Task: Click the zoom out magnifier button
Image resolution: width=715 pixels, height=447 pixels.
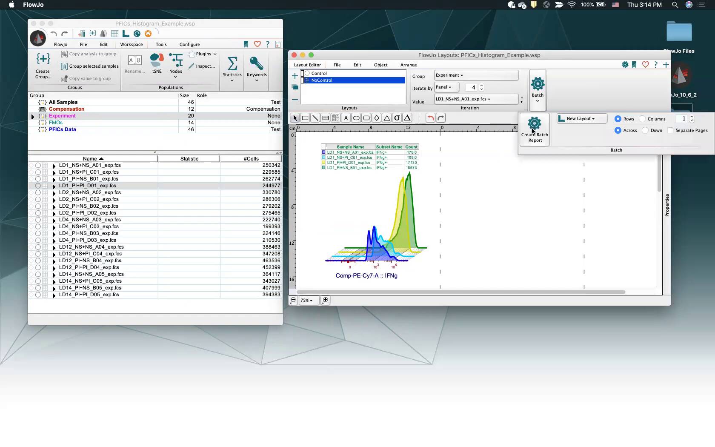Action: [x=293, y=300]
